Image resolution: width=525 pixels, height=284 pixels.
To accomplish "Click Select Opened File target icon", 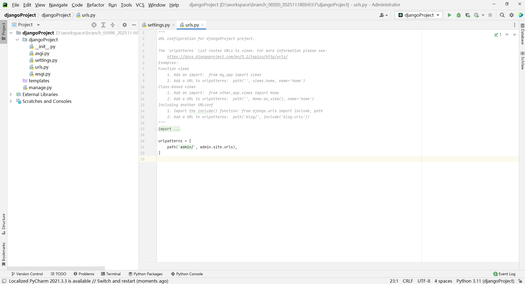I will 94,25.
